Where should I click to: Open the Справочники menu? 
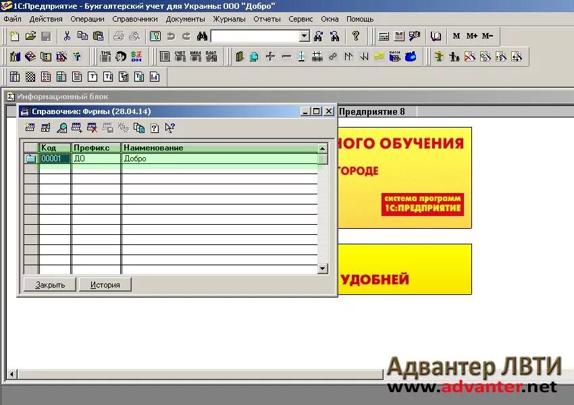(x=134, y=19)
